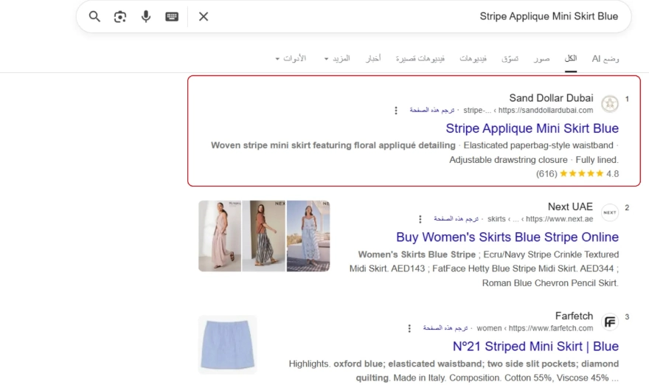Screen dimensions: 649x385
Task: Click the Woven stripe mini skirt description text
Action: pos(333,145)
